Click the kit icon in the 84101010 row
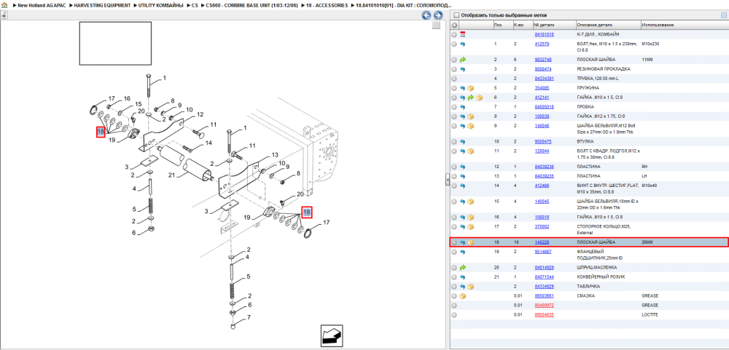Viewport: 729px width, 350px height. click(x=463, y=34)
